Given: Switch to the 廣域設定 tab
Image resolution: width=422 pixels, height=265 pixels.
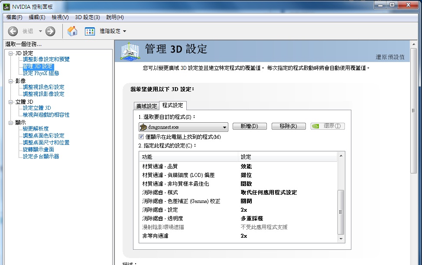Looking at the screenshot, I should tap(146, 106).
